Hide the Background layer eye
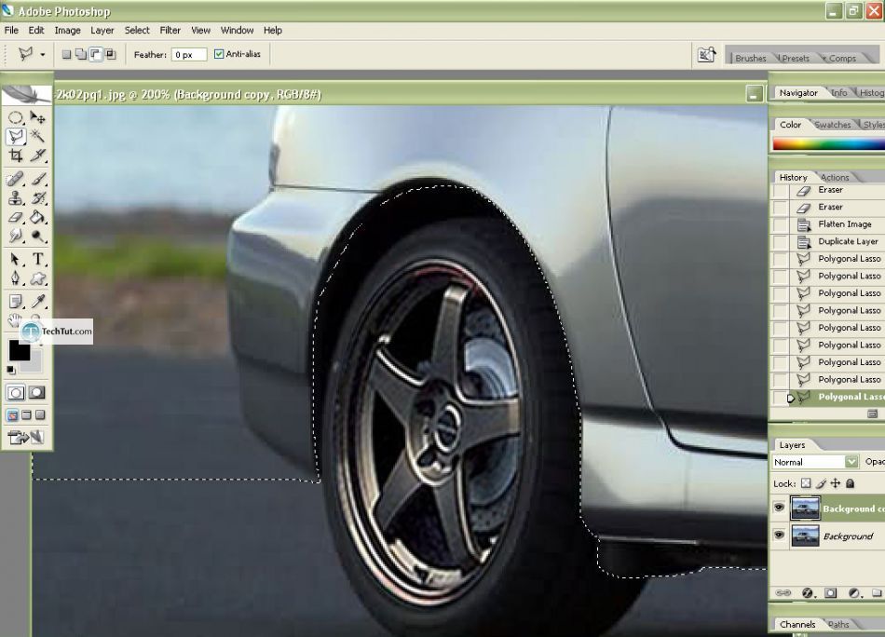 click(x=780, y=535)
